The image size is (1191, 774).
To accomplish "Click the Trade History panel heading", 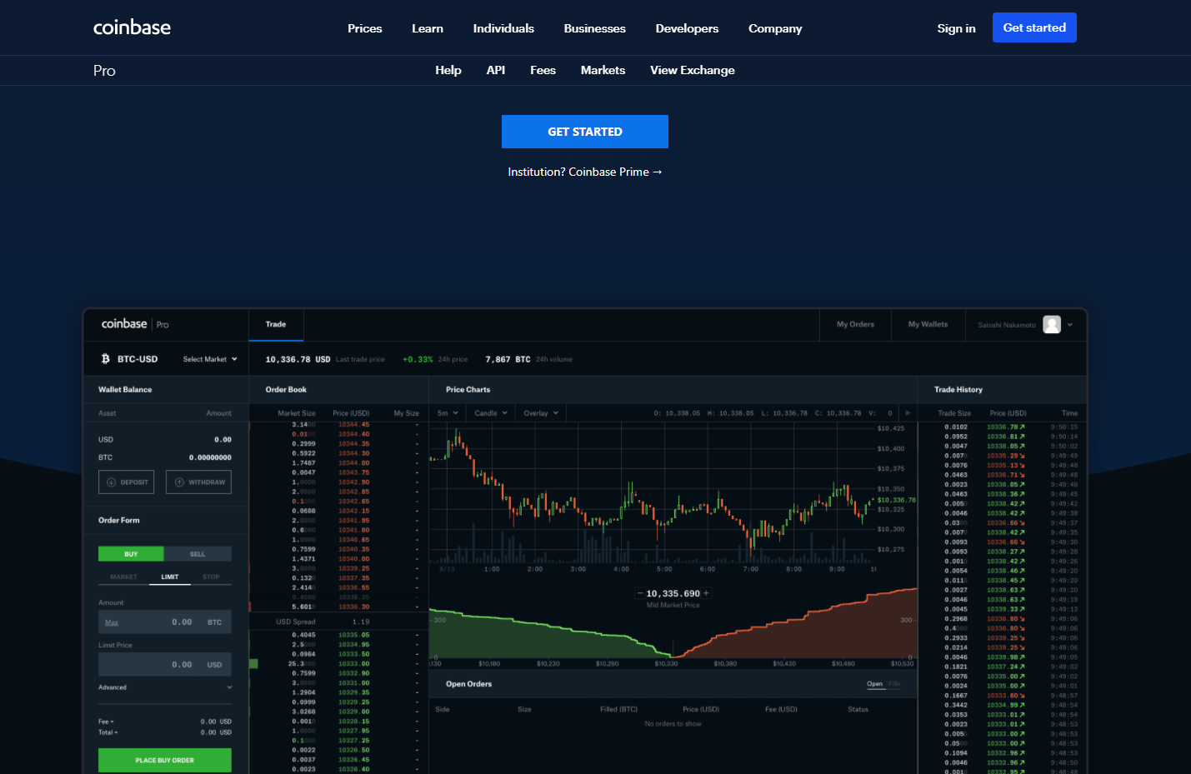I will [958, 390].
